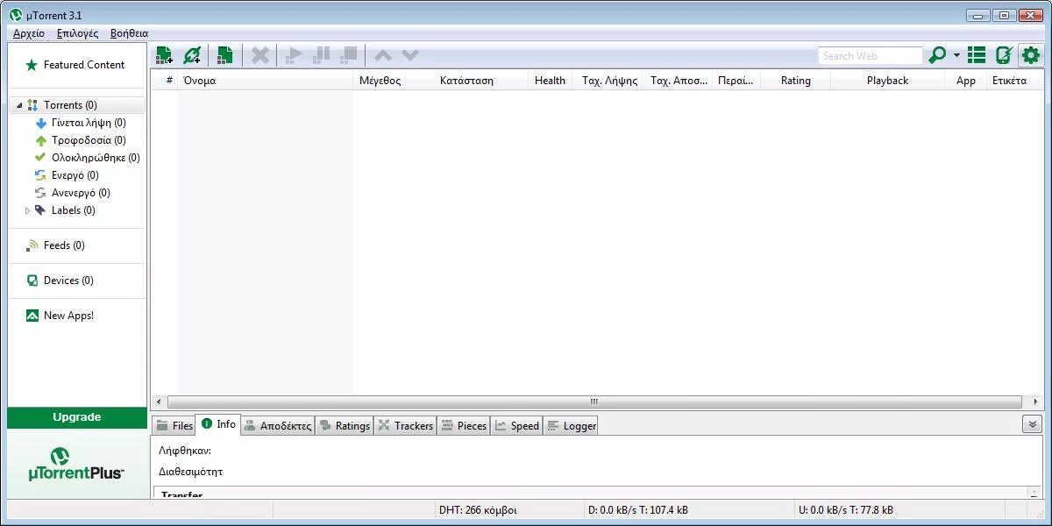Viewport: 1052px width, 526px height.
Task: Select Featured Content in sidebar
Action: (76, 65)
